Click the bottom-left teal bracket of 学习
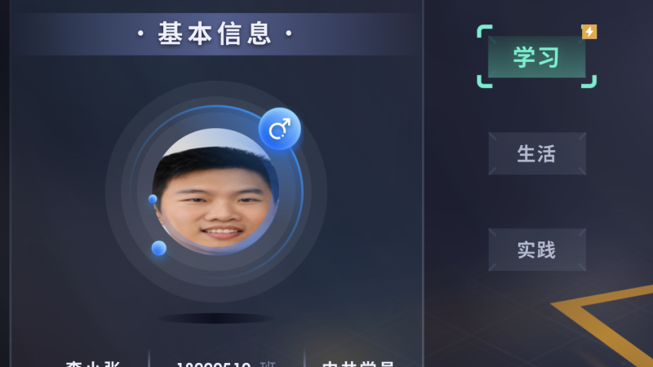 [484, 81]
